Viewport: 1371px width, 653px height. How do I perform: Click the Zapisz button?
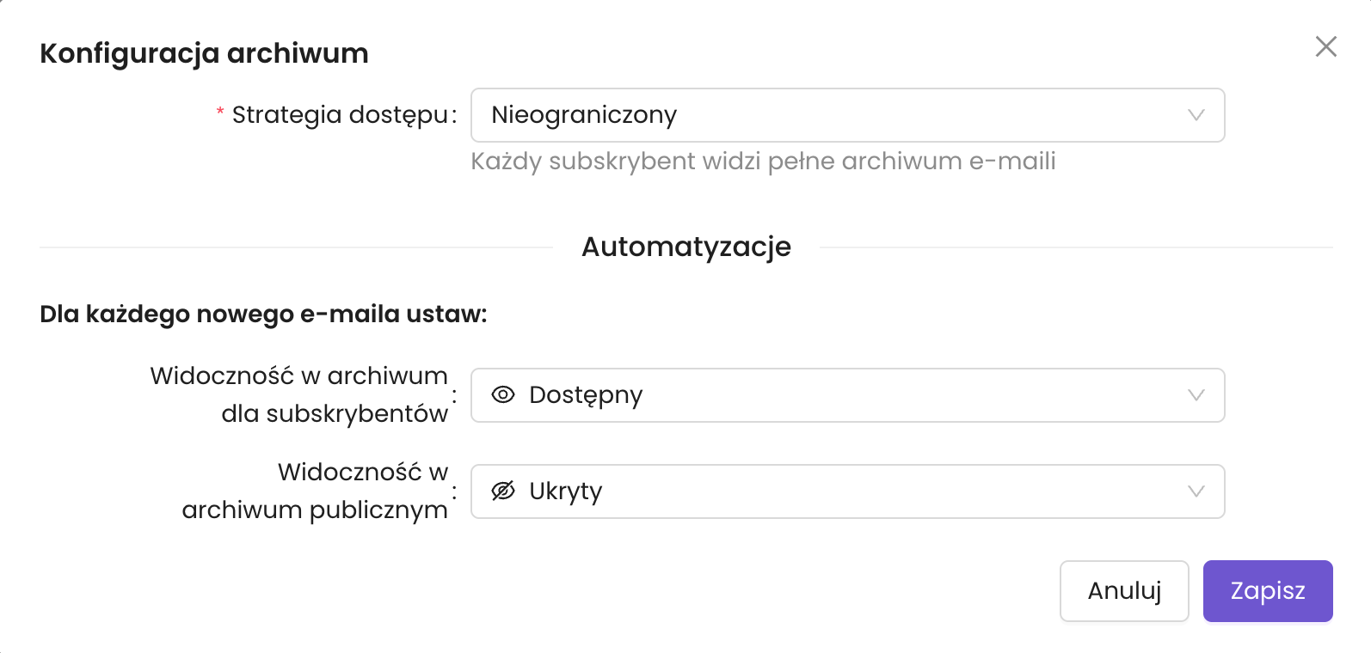1267,591
